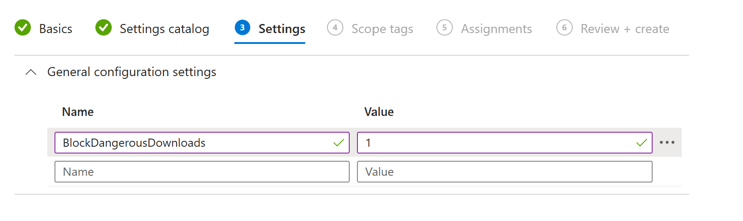Click the empty Name input field
This screenshot has height=221, width=743.
(202, 172)
